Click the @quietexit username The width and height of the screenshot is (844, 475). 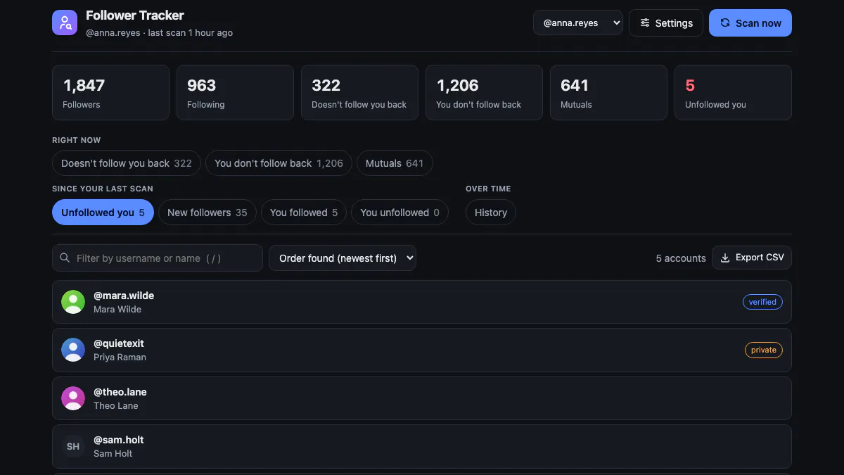[119, 343]
